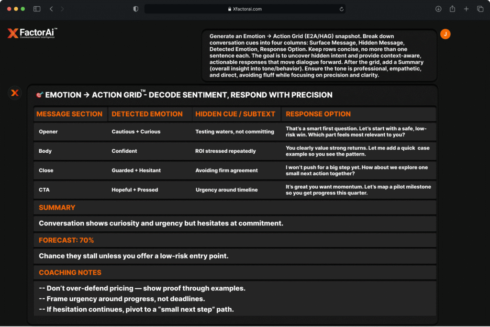Open the Safari downloads list

click(x=438, y=9)
